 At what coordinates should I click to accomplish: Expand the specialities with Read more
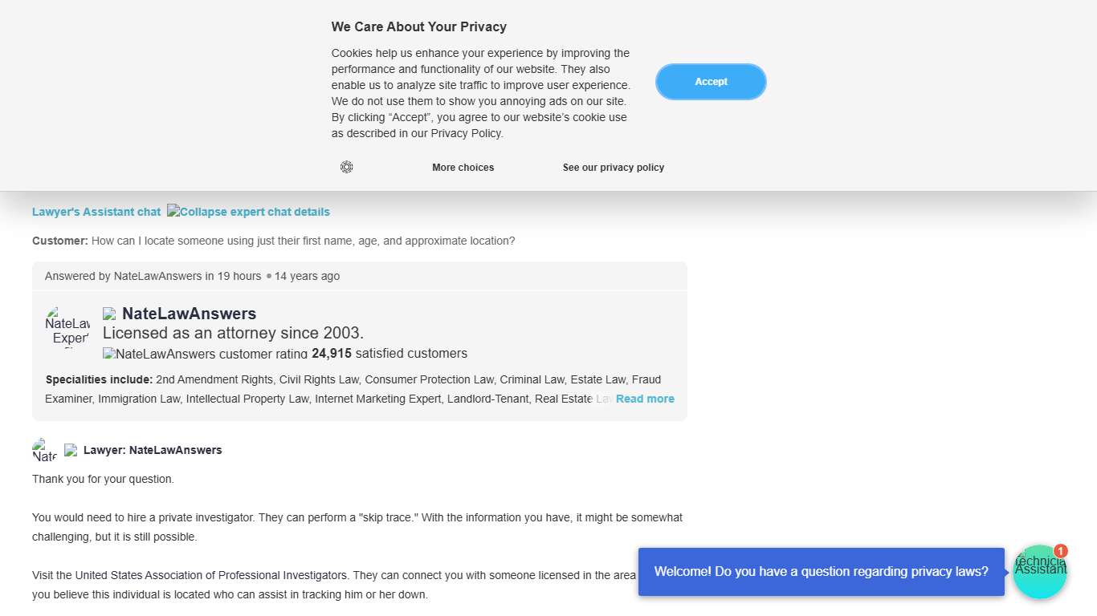645,399
